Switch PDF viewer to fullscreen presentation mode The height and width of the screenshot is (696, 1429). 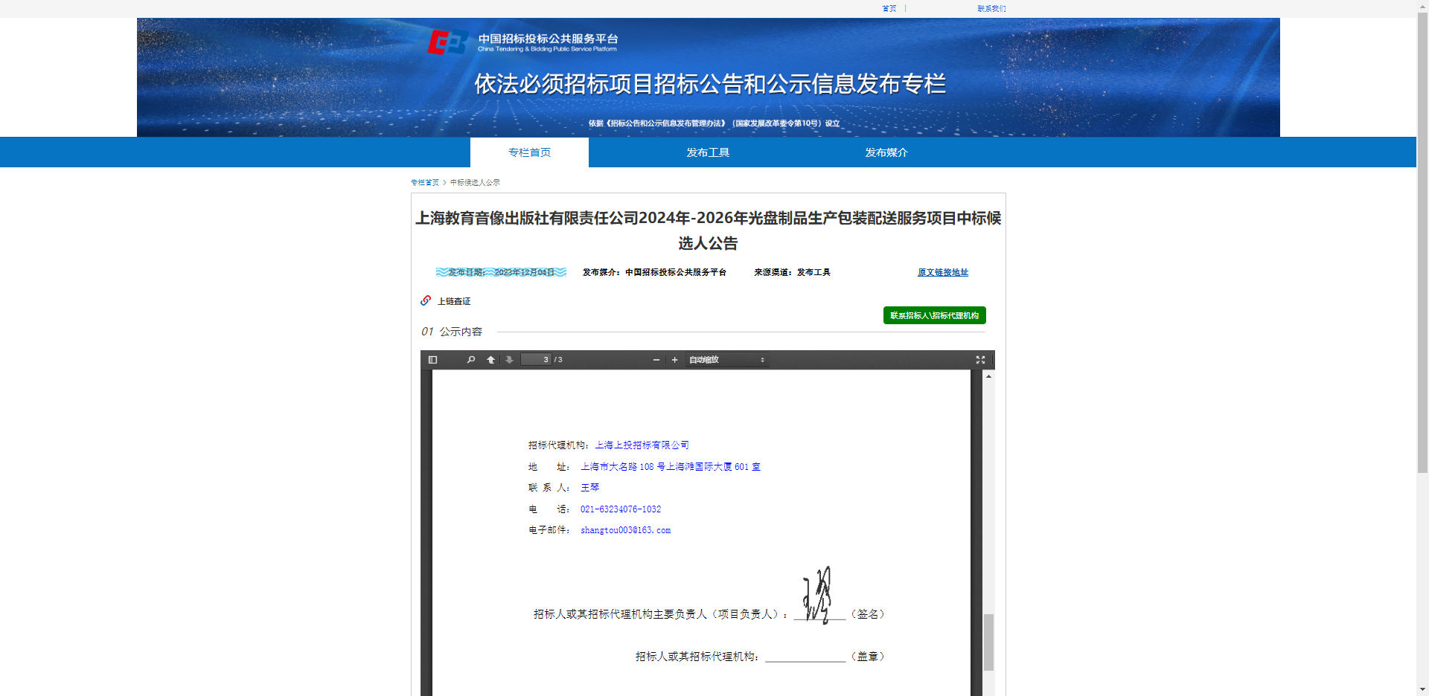click(980, 360)
